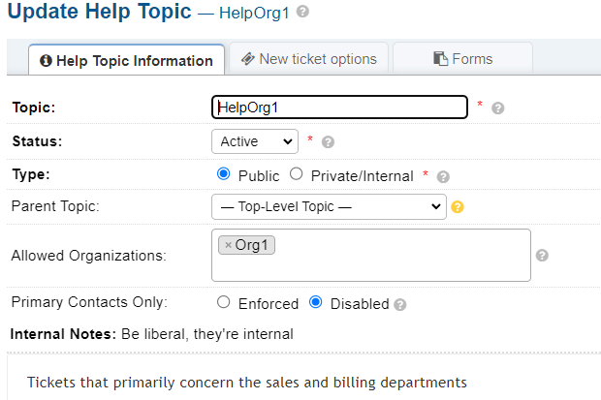Select the Help Topic Information tab
This screenshot has height=400, width=601.
126,60
